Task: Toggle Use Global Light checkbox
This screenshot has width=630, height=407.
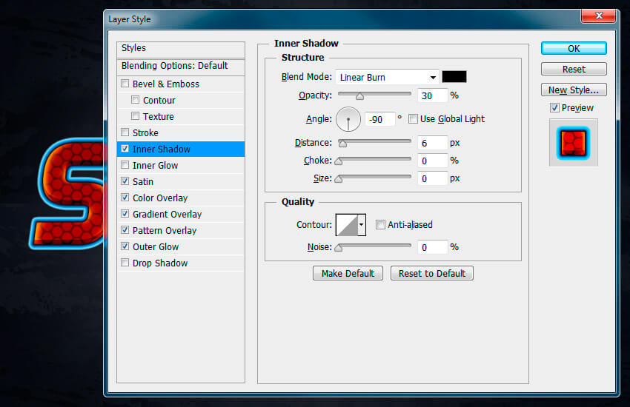Action: pos(413,118)
